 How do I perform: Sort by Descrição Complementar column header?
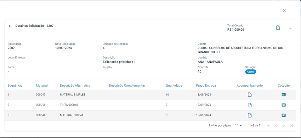pyautogui.click(x=127, y=86)
